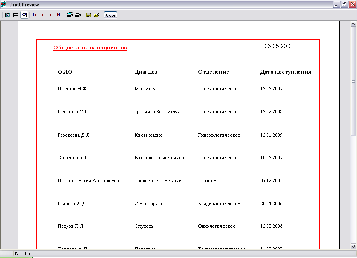Click the 'ФИО' column header
This screenshot has width=357, height=258.
point(65,72)
